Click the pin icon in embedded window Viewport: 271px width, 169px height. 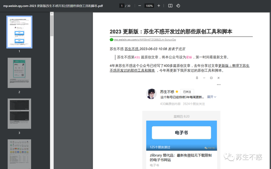point(197,78)
